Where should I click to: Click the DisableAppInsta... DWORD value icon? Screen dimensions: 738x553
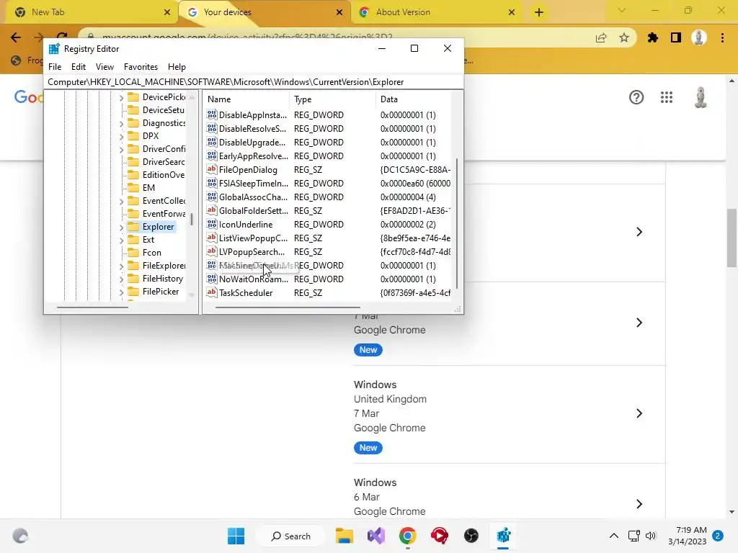[x=212, y=114]
